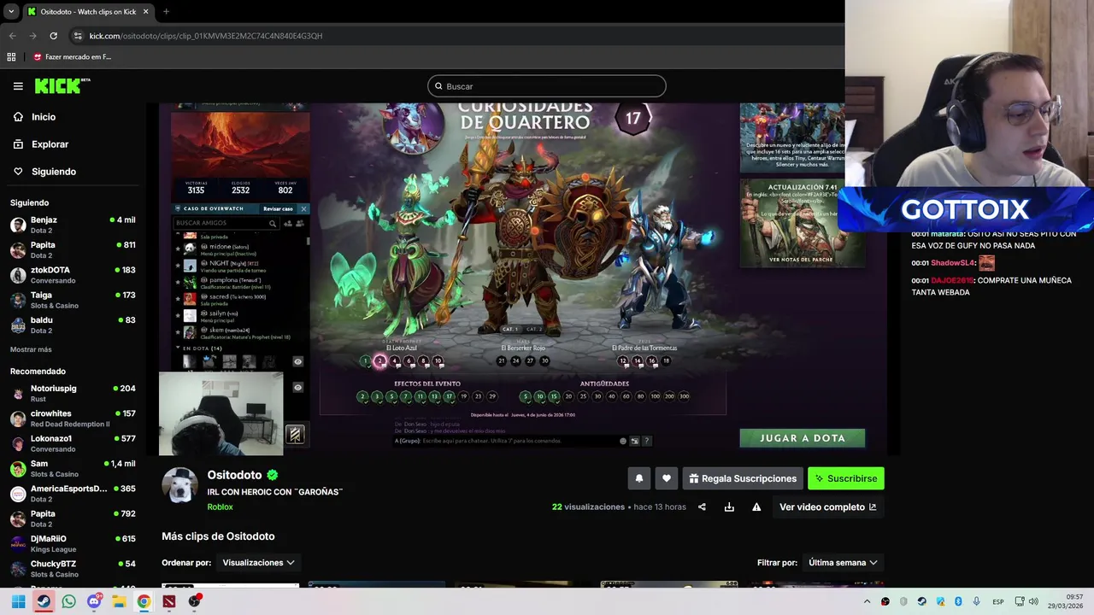
Task: Click the Ositodoto avatar image
Action: click(179, 484)
